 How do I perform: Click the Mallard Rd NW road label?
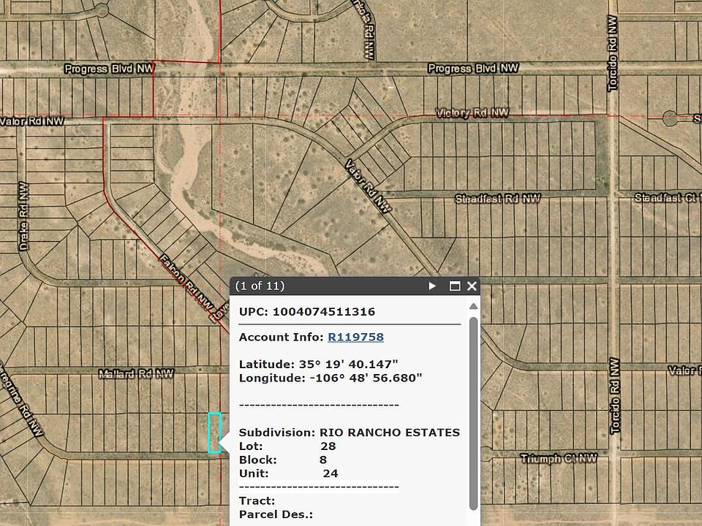click(137, 374)
